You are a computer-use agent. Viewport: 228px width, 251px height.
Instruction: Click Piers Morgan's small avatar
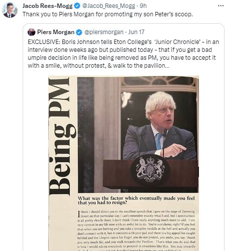tap(32, 32)
